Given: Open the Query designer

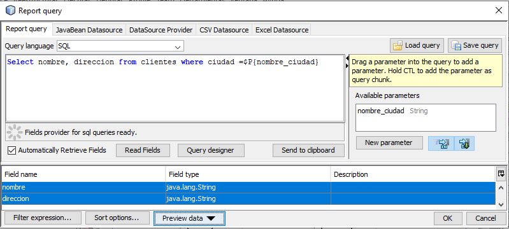Looking at the screenshot, I should [x=211, y=151].
